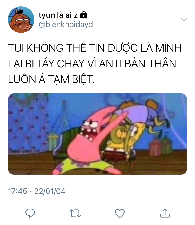The height and width of the screenshot is (225, 195).
Task: Click the words 'TẠM BIỆT' in tweet
Action: click(x=71, y=79)
